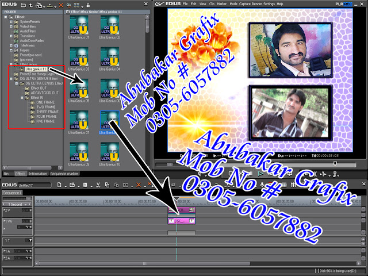Go up one folder level in the Effect palette
368x276 pixels.
[30, 5]
